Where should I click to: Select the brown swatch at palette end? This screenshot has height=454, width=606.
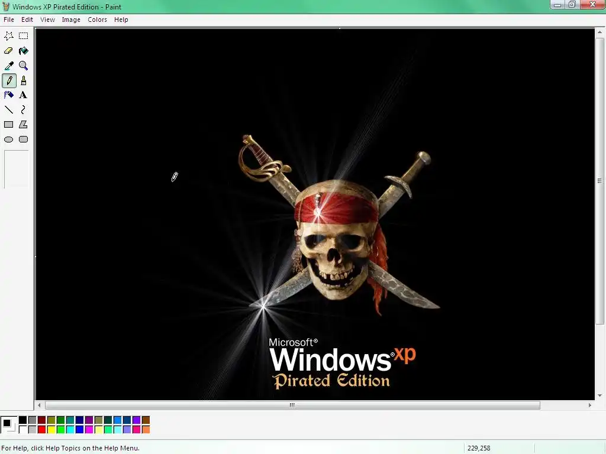pyautogui.click(x=146, y=420)
